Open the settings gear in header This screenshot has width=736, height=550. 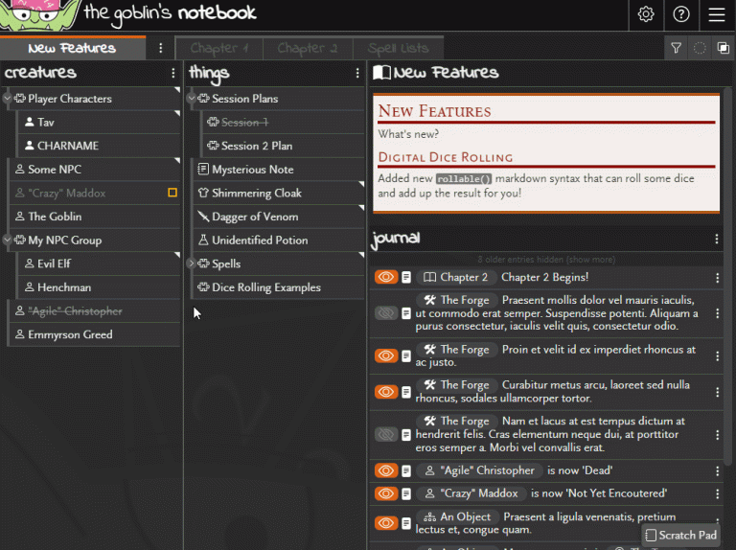click(x=646, y=14)
